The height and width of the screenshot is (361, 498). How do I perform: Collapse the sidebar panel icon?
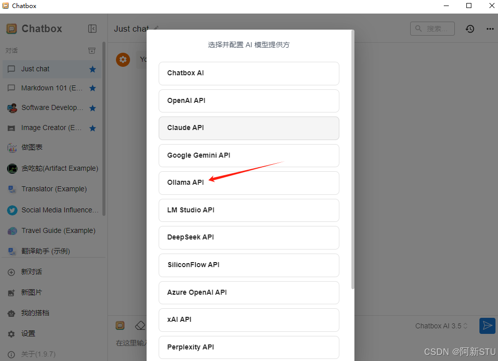tap(92, 29)
